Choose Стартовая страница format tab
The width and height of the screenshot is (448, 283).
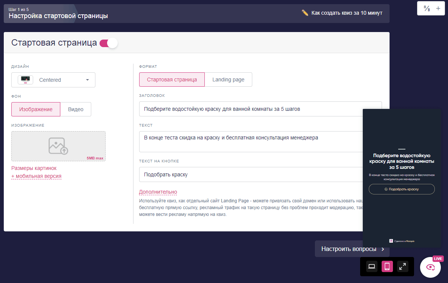[x=172, y=80]
